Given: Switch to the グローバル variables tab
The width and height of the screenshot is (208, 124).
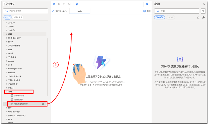Looking at the screenshot, I should pyautogui.click(x=159, y=17).
